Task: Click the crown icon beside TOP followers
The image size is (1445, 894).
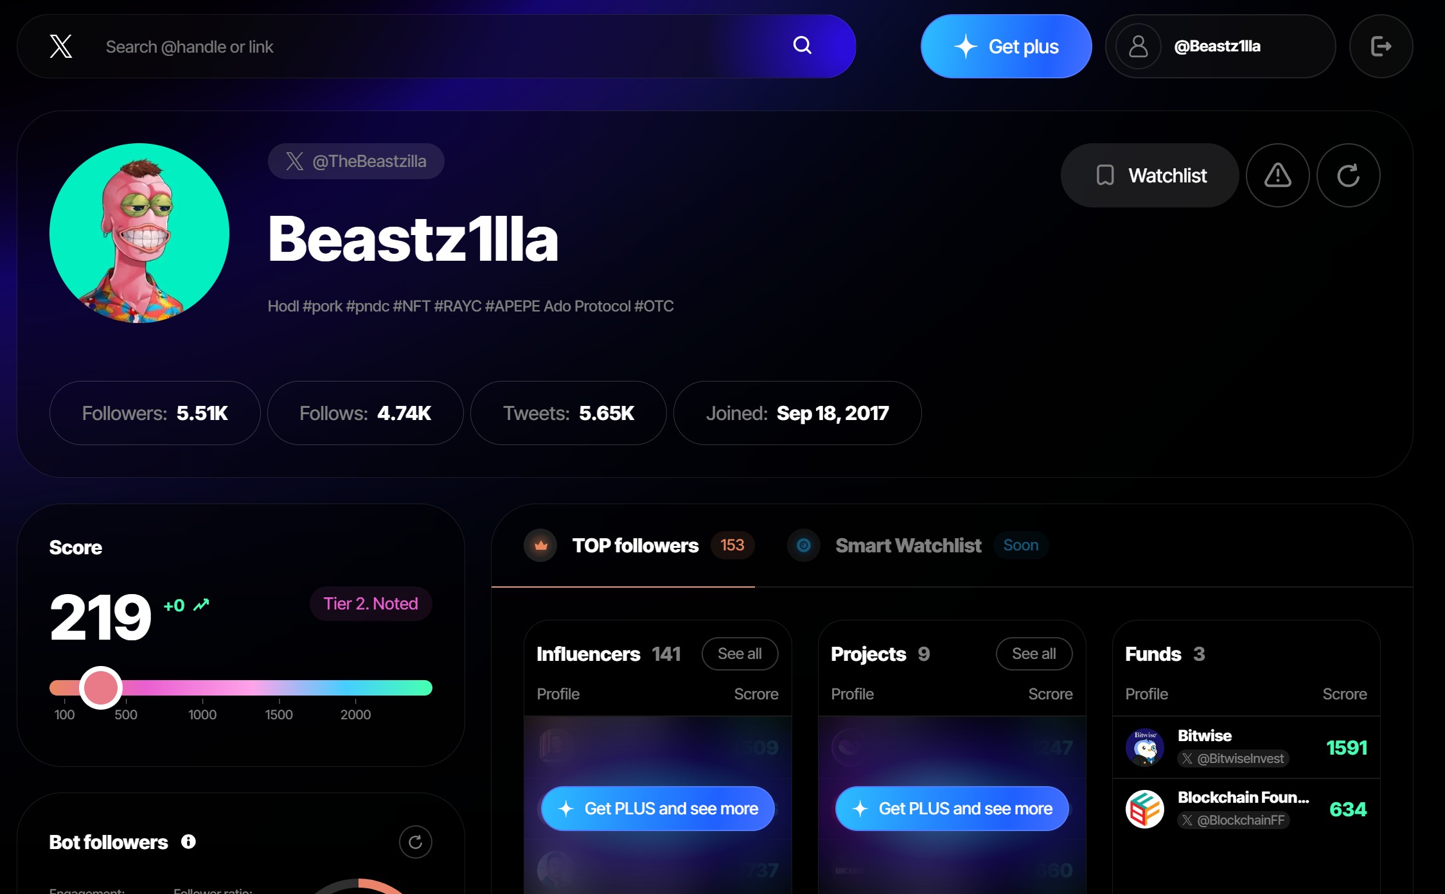Action: 540,545
